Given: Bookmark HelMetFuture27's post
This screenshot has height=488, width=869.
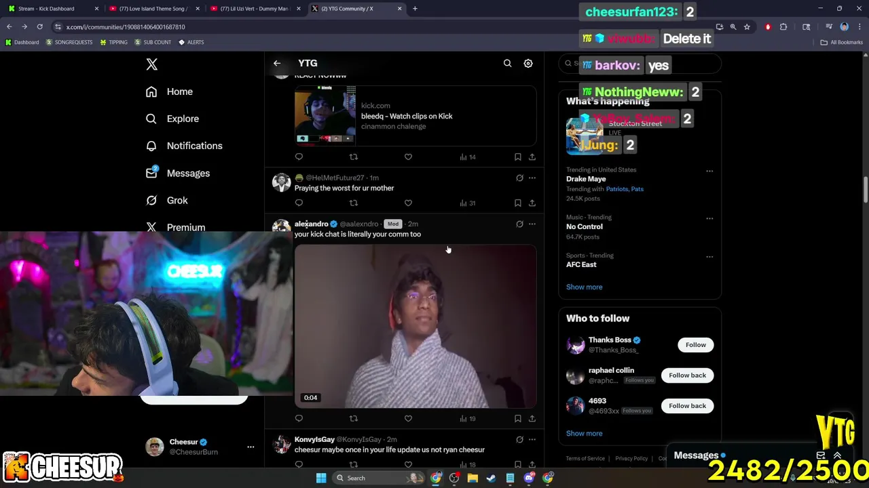Looking at the screenshot, I should click(x=517, y=203).
